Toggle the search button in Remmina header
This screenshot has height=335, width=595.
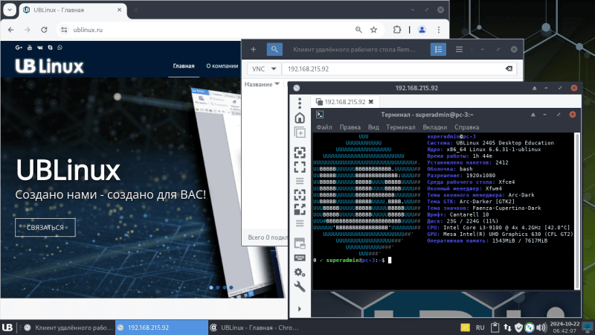pos(274,49)
